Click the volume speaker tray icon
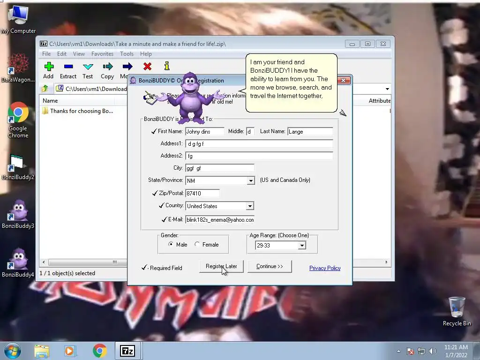480x360 pixels. click(433, 351)
